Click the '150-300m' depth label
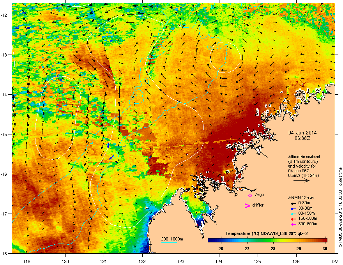Image resolution: width=343 pixels, height=265 pixels. click(x=308, y=218)
